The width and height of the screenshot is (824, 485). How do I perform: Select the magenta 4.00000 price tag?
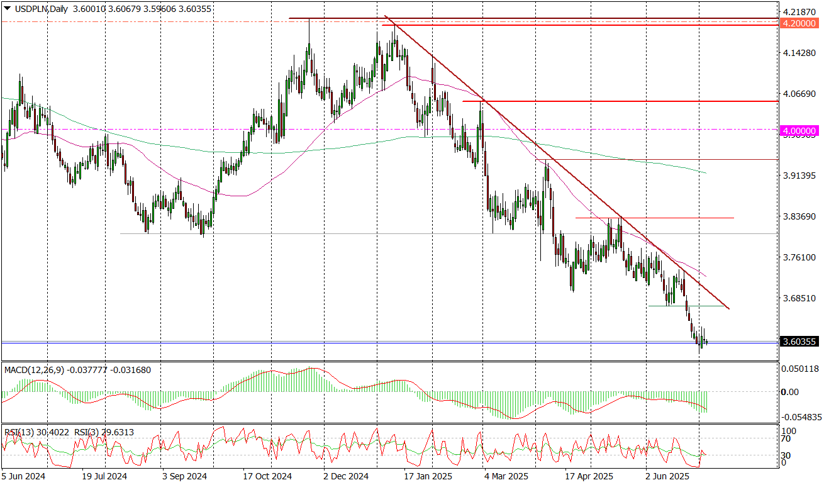799,131
